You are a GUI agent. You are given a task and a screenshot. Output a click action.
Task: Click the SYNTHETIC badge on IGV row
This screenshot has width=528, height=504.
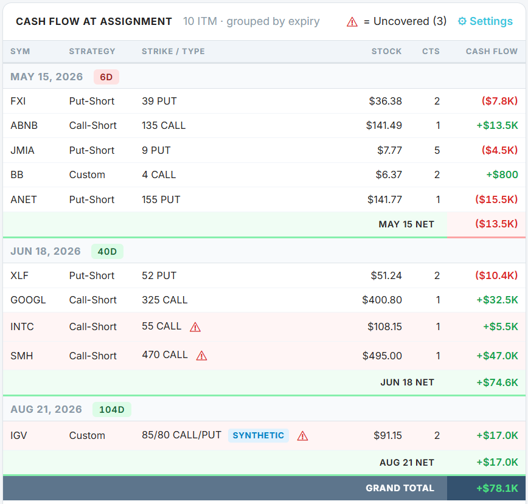coord(259,435)
